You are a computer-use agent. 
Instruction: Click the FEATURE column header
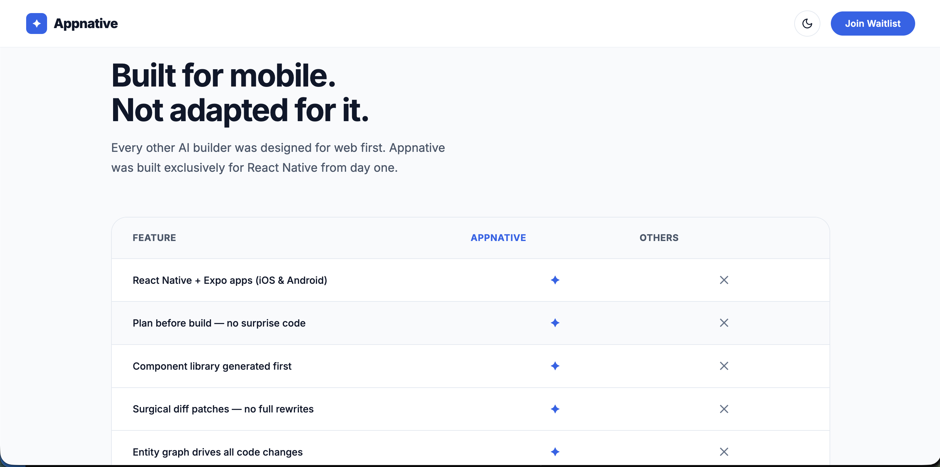point(154,237)
